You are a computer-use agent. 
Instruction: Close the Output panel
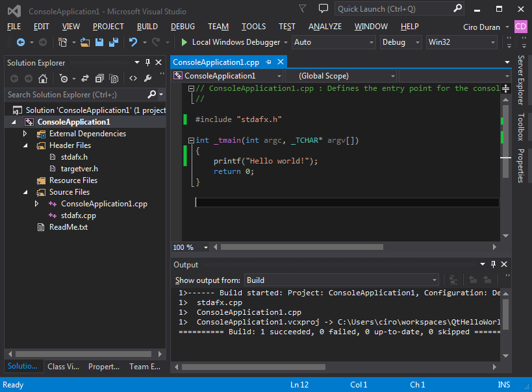[x=504, y=264]
